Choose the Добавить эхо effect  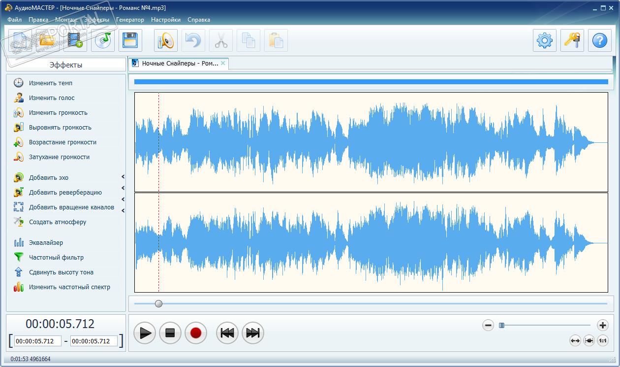tap(49, 177)
